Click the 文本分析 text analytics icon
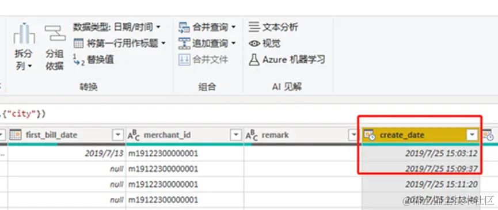The width and height of the screenshot is (498, 210). tap(254, 27)
